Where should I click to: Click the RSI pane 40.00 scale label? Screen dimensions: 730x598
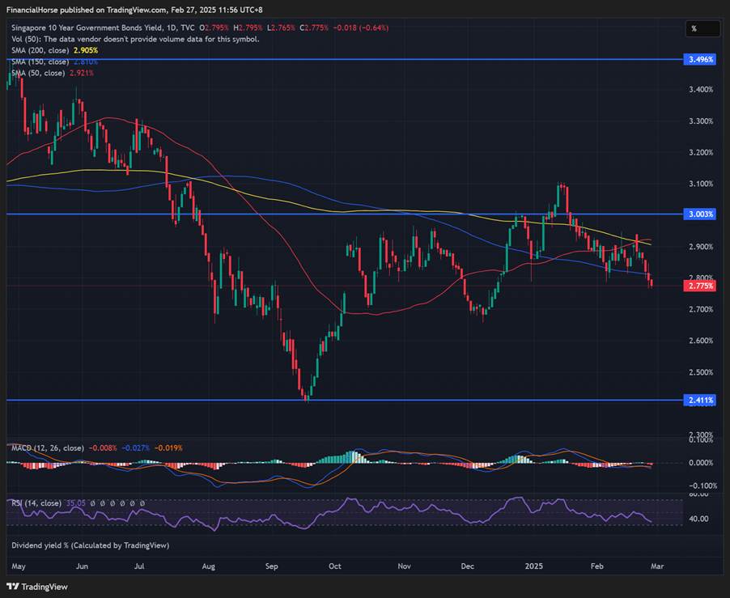coord(697,519)
